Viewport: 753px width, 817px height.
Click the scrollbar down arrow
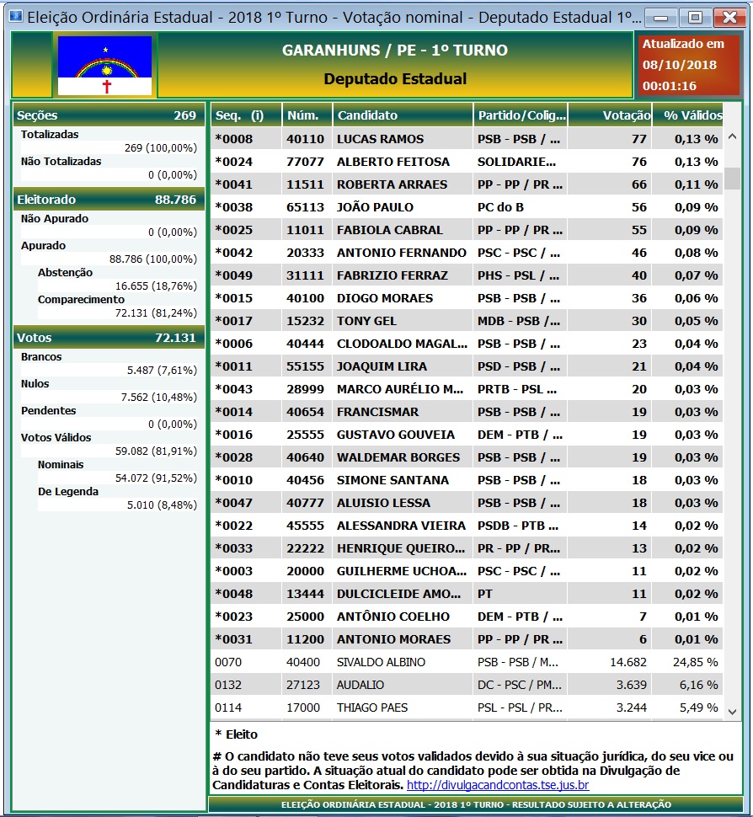732,711
